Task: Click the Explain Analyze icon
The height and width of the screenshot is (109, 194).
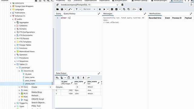Action: coord(116,9)
